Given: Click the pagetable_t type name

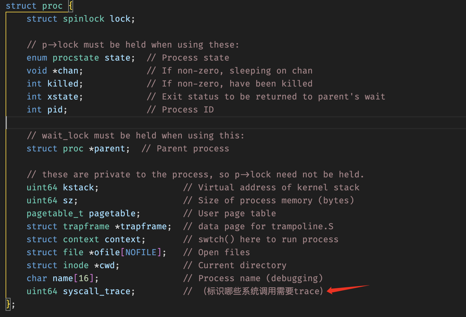Looking at the screenshot, I should coord(55,213).
